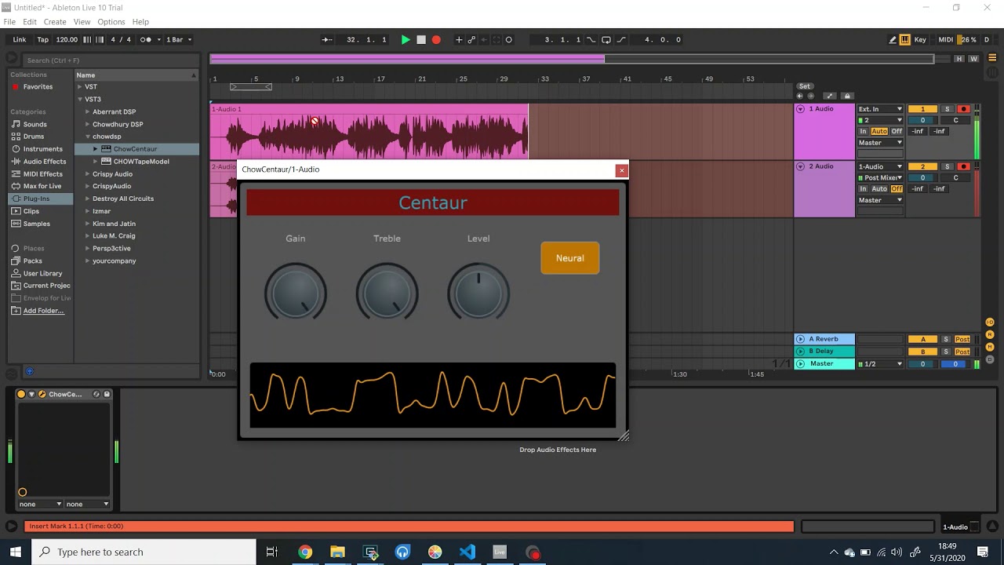Viewport: 1004px width, 565px height.
Task: Open the Edit menu
Action: point(30,22)
